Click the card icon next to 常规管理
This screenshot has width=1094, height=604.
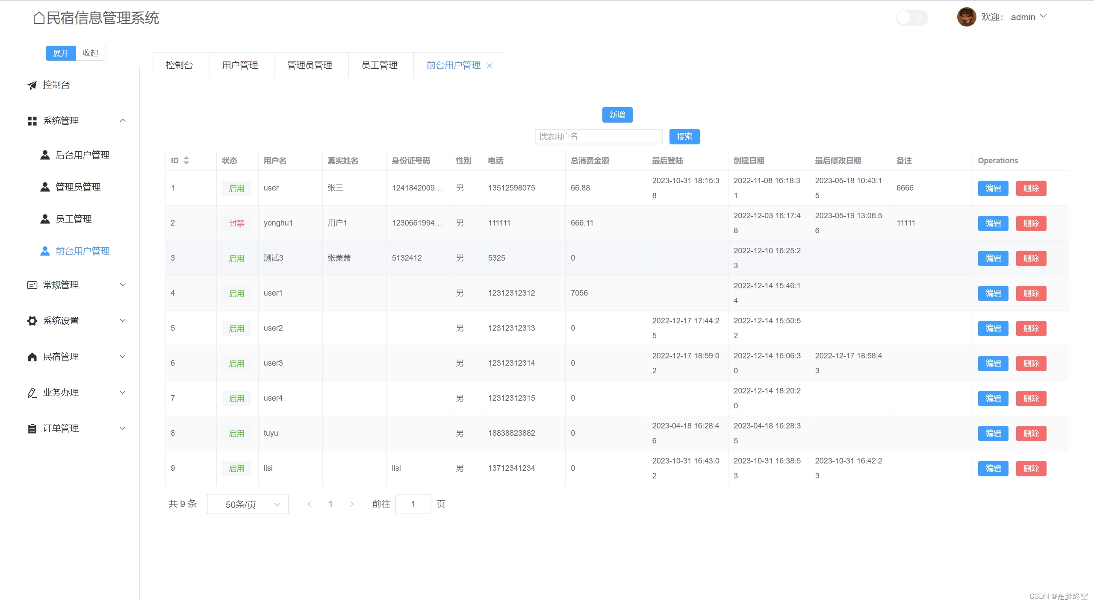(x=32, y=285)
